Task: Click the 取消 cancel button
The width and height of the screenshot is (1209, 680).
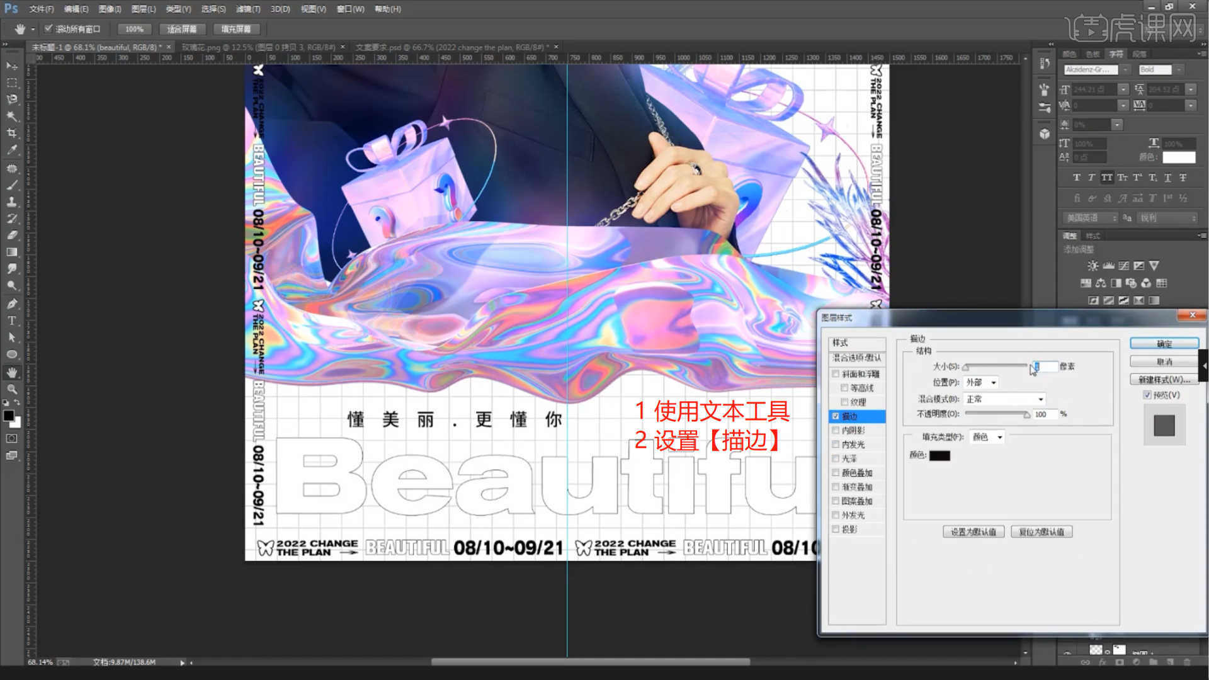Action: click(1164, 362)
